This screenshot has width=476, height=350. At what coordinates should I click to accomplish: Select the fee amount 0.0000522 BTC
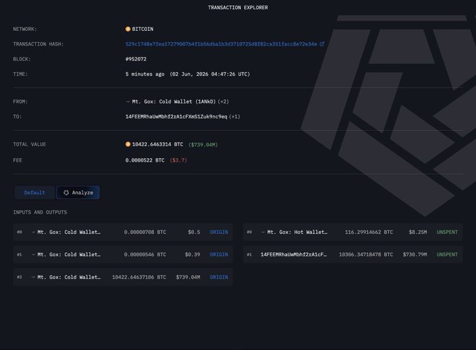[145, 160]
